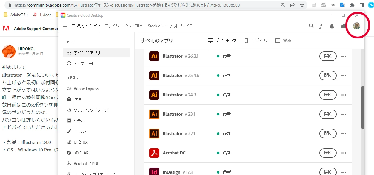The image size is (374, 175).
Task: Open more options for Illustrator v 24.3
Action: coord(344,95)
